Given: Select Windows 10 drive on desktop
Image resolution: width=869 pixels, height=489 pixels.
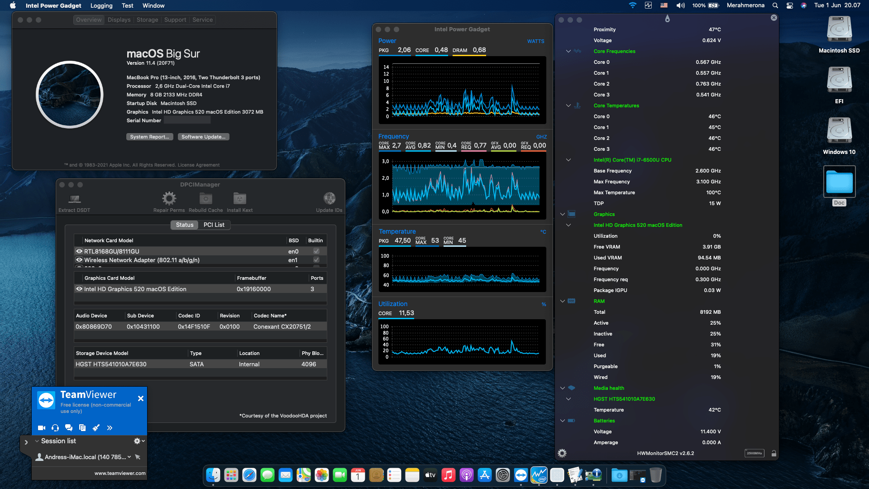Looking at the screenshot, I should click(x=839, y=131).
